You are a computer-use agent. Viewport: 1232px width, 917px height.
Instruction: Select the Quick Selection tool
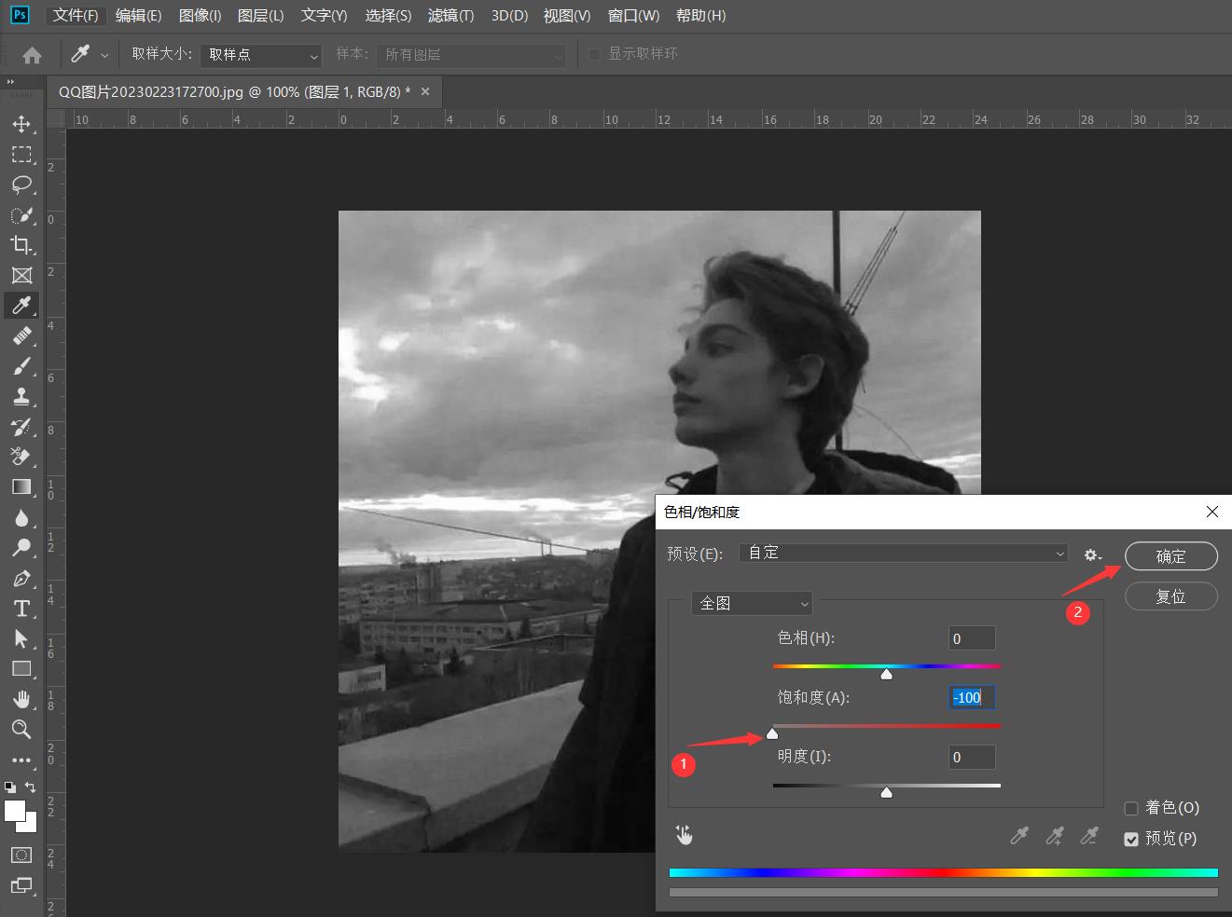click(21, 215)
